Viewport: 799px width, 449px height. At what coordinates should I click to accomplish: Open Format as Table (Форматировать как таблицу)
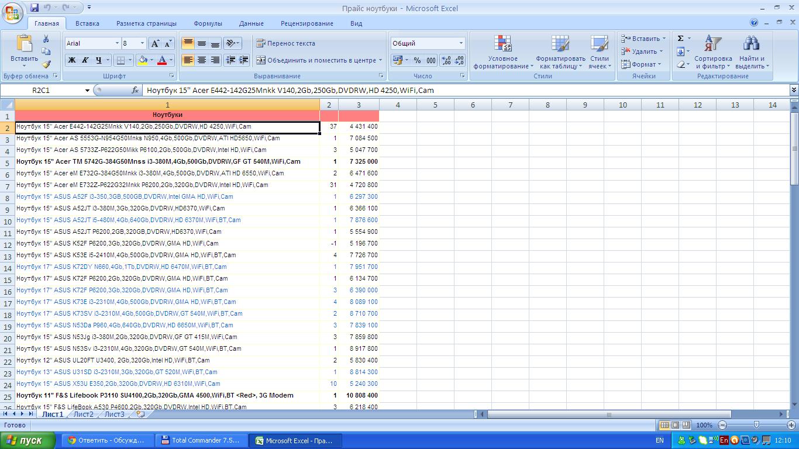pos(560,52)
